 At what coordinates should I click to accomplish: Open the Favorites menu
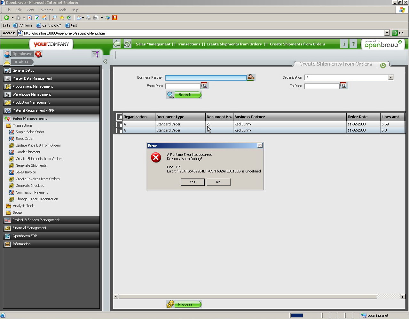point(46,10)
